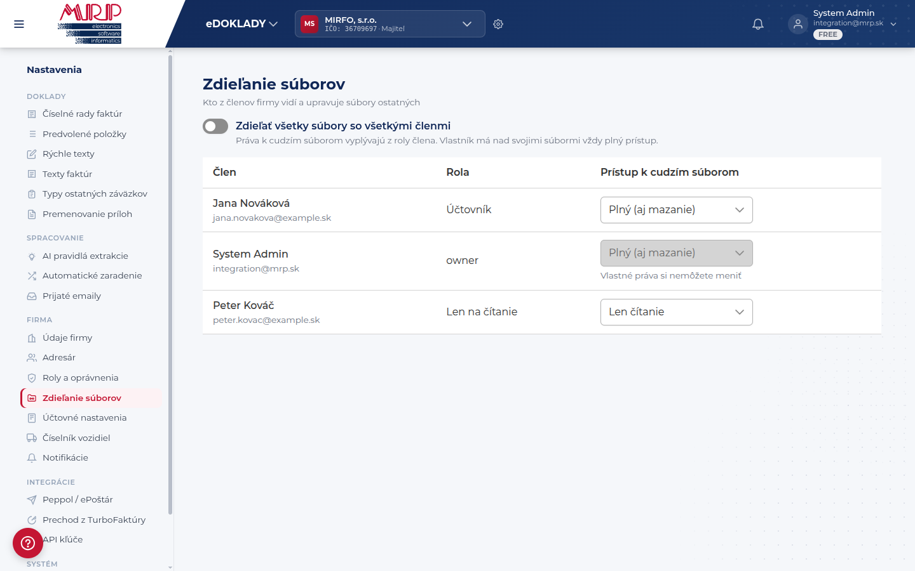This screenshot has width=915, height=571.
Task: Open the eDOKLADY app switcher dropdown
Action: pos(241,23)
